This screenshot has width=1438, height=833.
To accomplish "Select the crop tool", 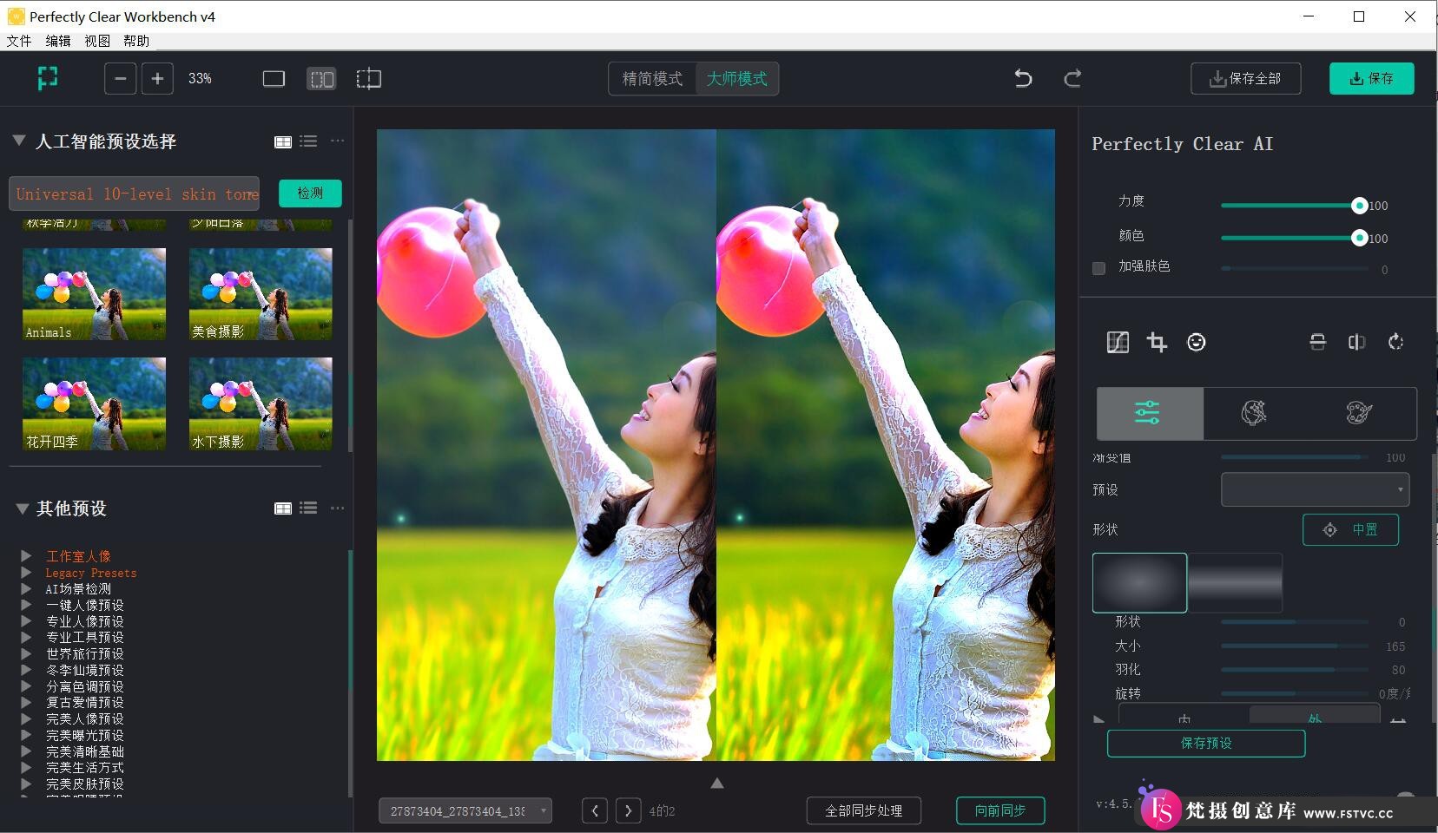I will pyautogui.click(x=1157, y=342).
